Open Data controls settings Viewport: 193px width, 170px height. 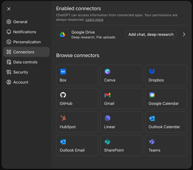[x=25, y=62]
